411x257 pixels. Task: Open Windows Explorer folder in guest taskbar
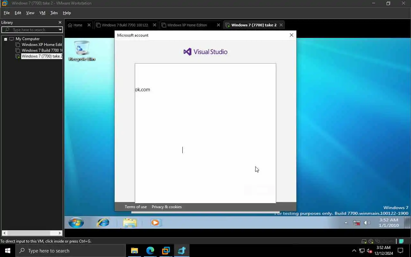pyautogui.click(x=130, y=223)
